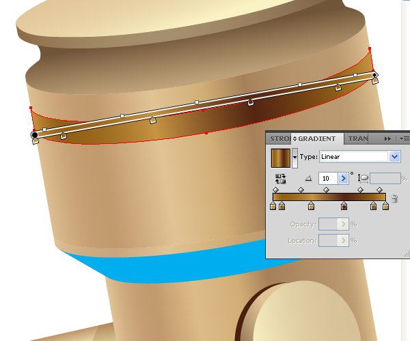Select the Gradient panel tab
Viewport: 410px width, 341px height.
coord(316,139)
